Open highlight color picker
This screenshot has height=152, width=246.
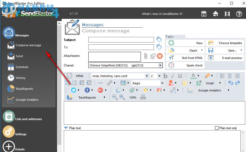pyautogui.click(x=207, y=76)
